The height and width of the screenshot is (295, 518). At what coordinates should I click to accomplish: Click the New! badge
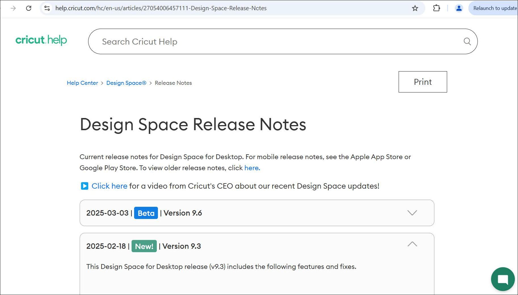coord(144,246)
